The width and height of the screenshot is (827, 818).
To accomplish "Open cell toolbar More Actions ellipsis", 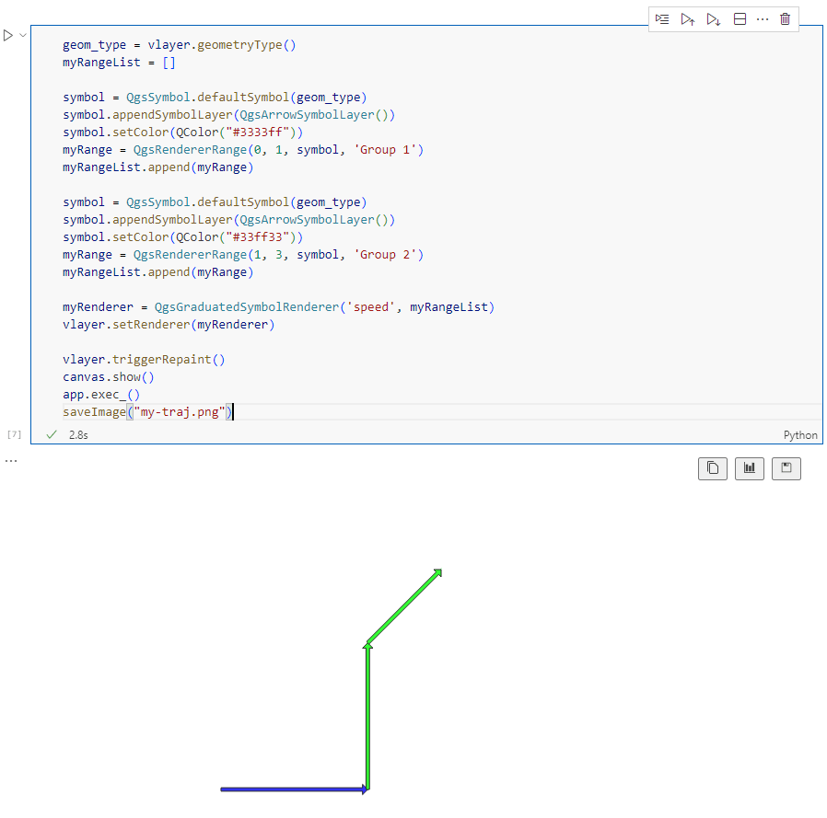I will (x=763, y=19).
